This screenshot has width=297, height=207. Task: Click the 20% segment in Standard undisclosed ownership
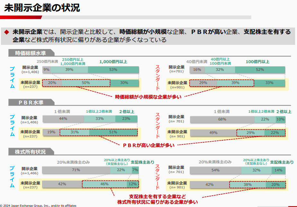tap(275, 185)
